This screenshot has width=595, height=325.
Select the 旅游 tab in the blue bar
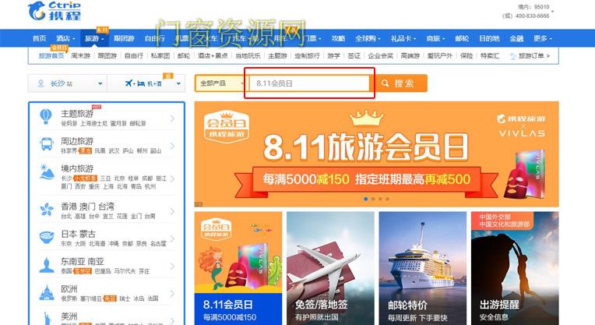tap(94, 38)
